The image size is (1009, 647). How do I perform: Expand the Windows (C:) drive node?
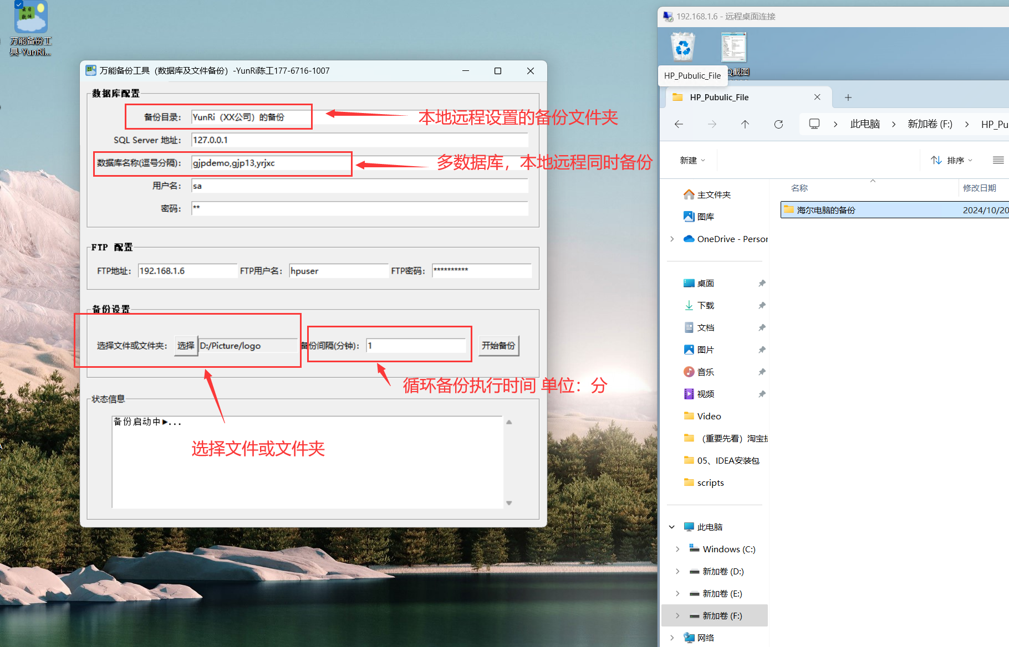click(x=677, y=549)
